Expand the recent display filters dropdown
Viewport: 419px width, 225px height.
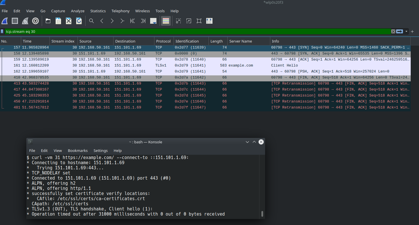[406, 31]
